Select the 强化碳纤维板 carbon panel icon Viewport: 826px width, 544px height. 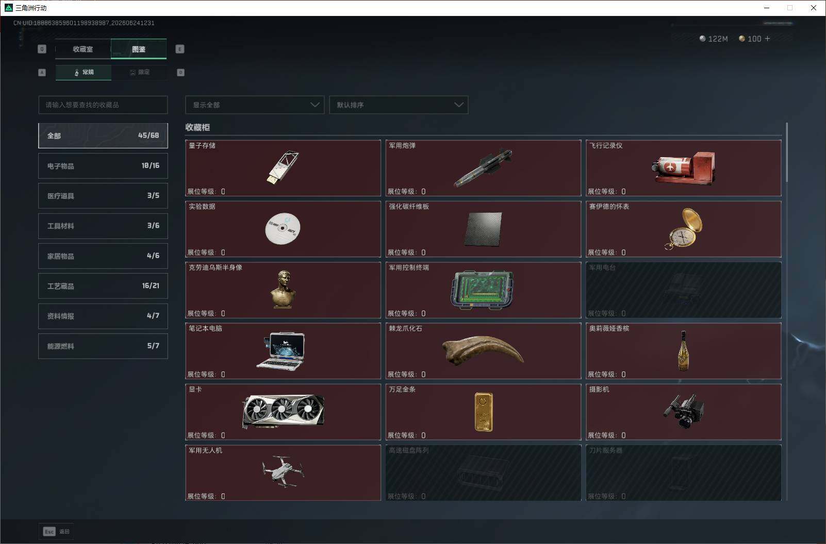pos(483,229)
